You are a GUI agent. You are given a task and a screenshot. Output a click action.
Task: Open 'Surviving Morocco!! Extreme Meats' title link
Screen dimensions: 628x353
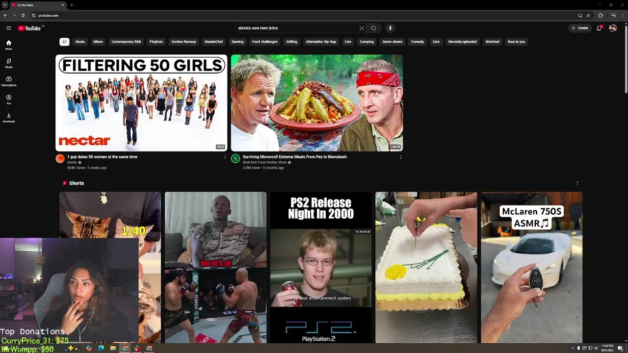click(x=294, y=157)
